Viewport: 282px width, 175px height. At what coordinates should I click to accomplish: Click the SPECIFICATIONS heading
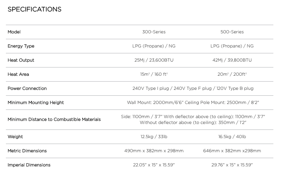click(x=35, y=9)
